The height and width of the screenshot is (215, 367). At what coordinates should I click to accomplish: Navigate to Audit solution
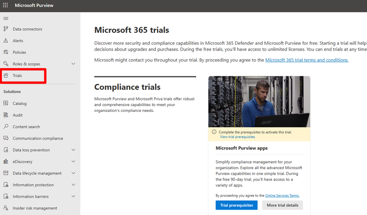click(18, 115)
